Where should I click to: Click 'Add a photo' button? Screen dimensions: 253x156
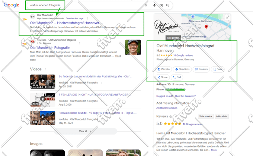tap(222, 116)
